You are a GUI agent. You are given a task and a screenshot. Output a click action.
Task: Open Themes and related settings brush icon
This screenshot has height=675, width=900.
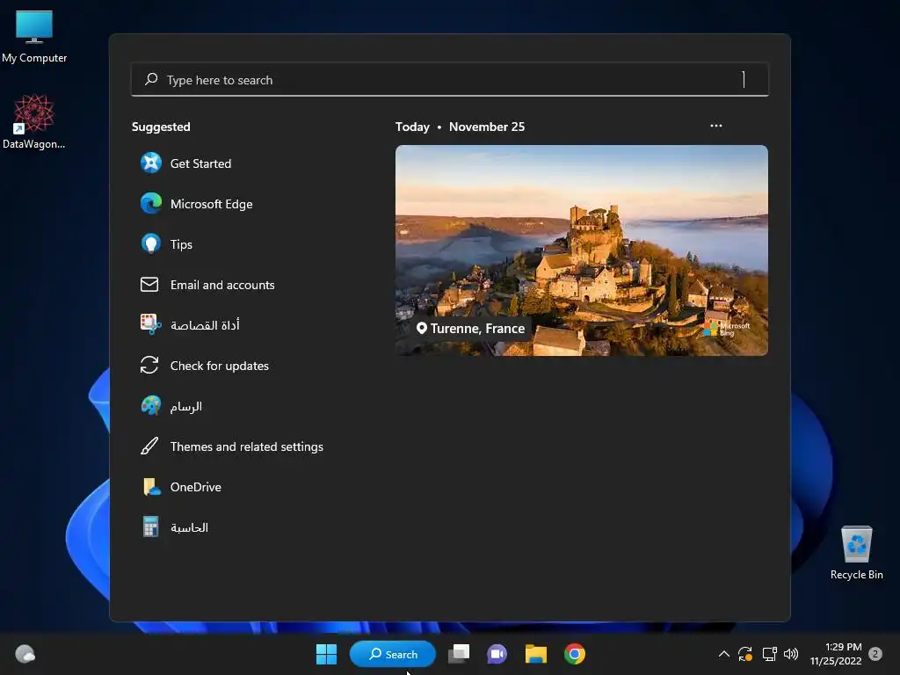point(149,446)
